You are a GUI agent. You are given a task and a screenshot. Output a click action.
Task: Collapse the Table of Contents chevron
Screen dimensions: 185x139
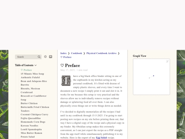point(36,65)
